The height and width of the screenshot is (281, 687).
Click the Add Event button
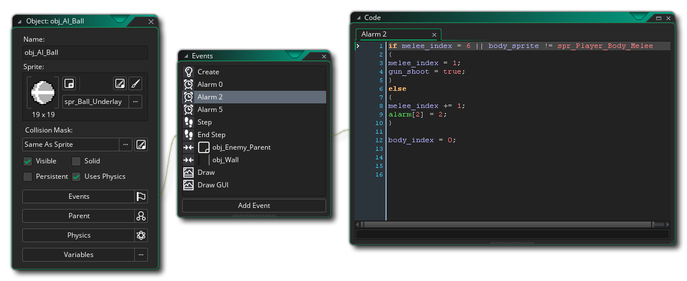[254, 206]
